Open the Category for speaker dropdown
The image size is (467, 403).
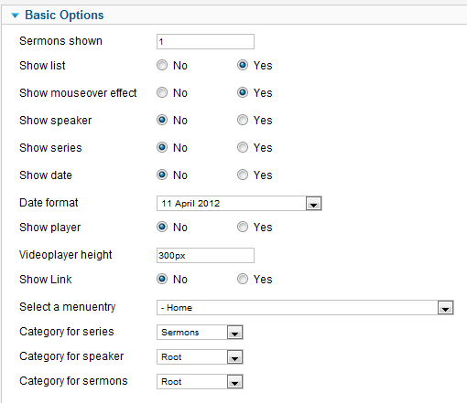point(200,356)
